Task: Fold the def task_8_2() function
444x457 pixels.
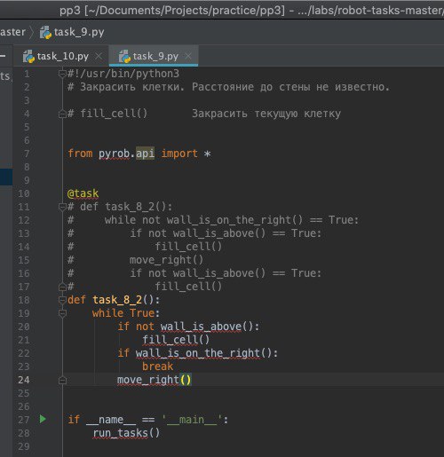Action: [62, 300]
